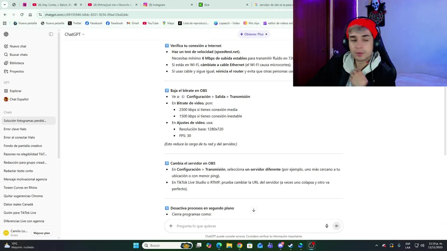
Task: Go to Chrome home page
Action: pos(30,15)
